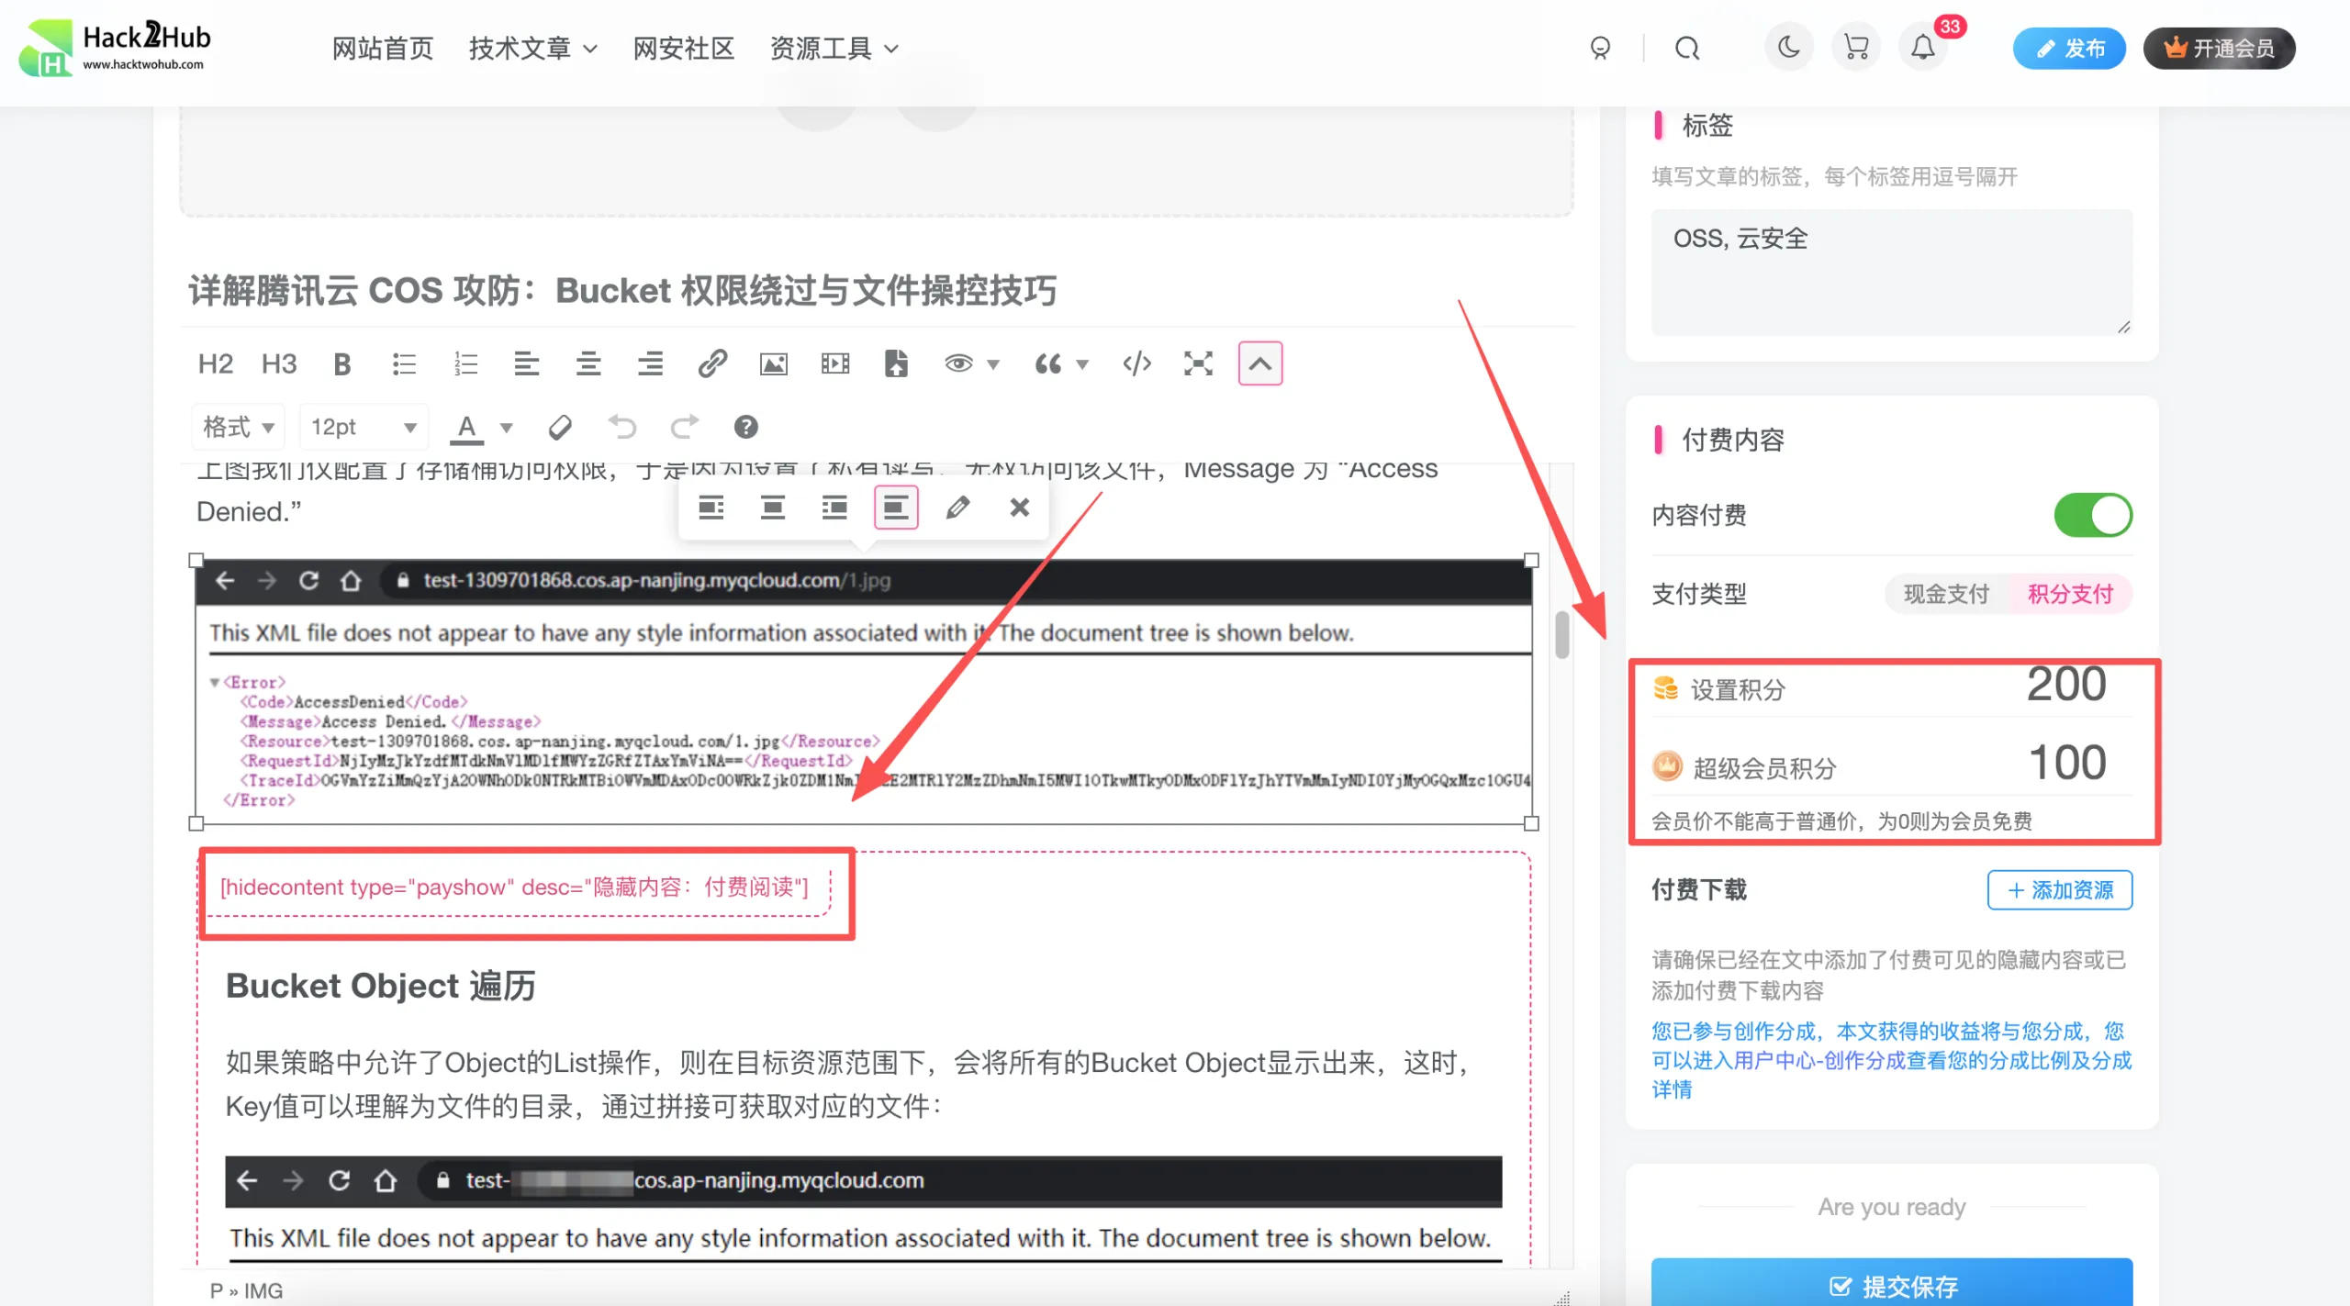Image resolution: width=2350 pixels, height=1306 pixels.
Task: Open the 格式 format dropdown
Action: click(x=237, y=426)
